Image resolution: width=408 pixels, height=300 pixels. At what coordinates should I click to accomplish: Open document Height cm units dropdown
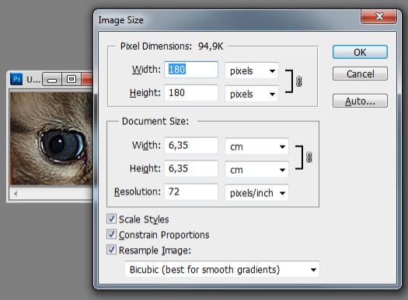click(256, 170)
